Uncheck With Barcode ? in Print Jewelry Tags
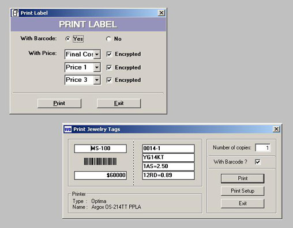 pyautogui.click(x=258, y=162)
